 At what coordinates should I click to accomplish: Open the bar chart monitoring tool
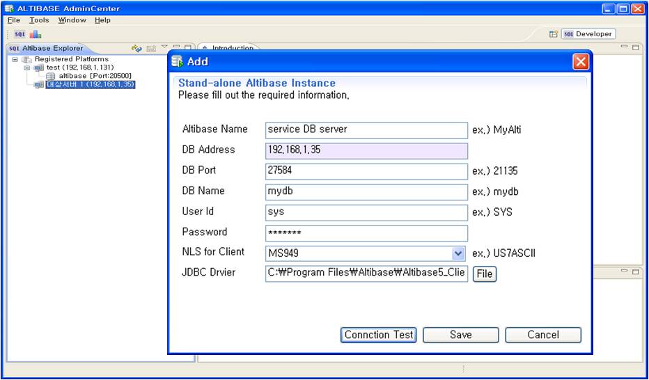[x=36, y=34]
